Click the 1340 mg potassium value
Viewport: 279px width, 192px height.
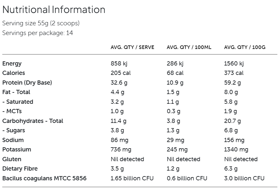click(236, 150)
